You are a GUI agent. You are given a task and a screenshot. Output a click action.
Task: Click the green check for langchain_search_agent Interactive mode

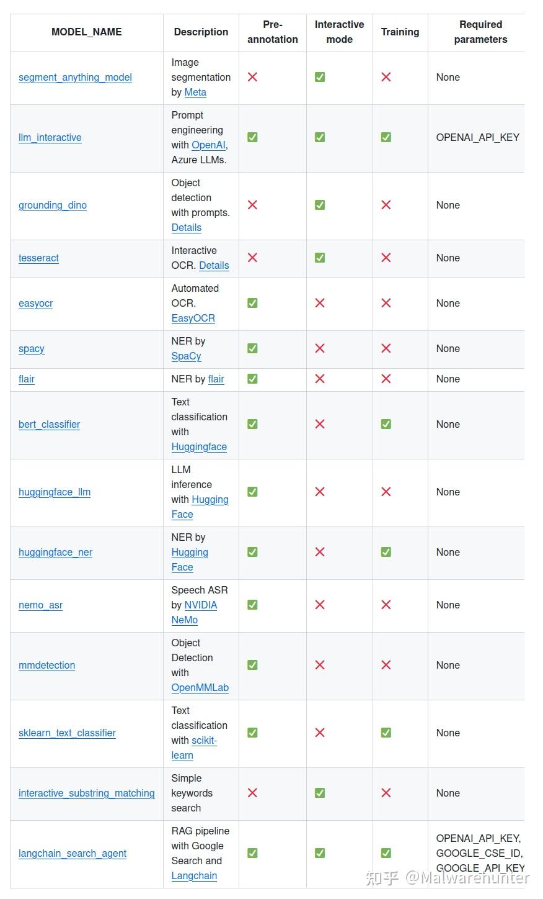[x=320, y=853]
